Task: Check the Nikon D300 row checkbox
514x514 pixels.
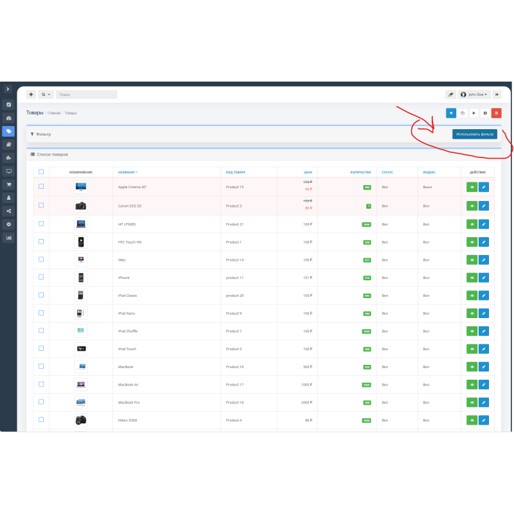Action: click(x=41, y=420)
